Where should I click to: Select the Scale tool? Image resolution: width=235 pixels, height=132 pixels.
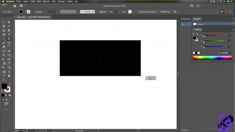pyautogui.click(x=4, y=51)
